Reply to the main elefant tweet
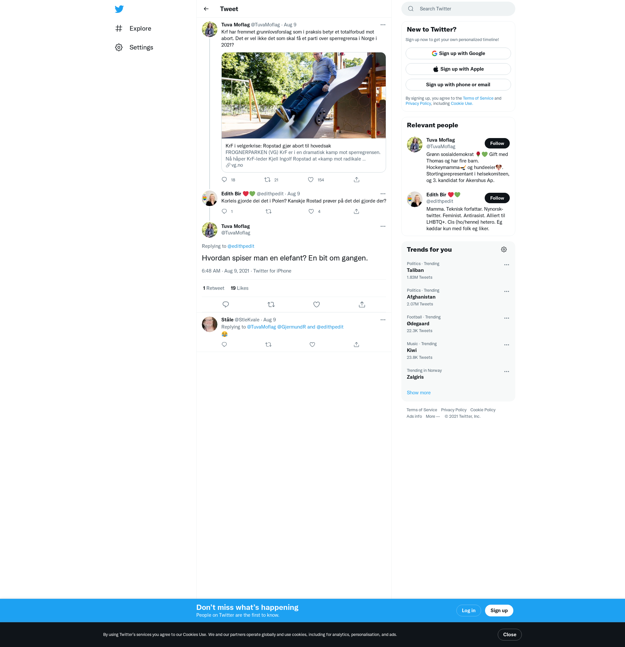This screenshot has width=625, height=647. coord(226,304)
